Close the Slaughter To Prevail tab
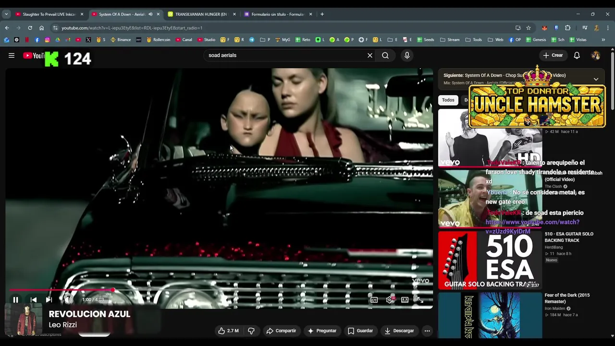The height and width of the screenshot is (346, 615). point(82,14)
